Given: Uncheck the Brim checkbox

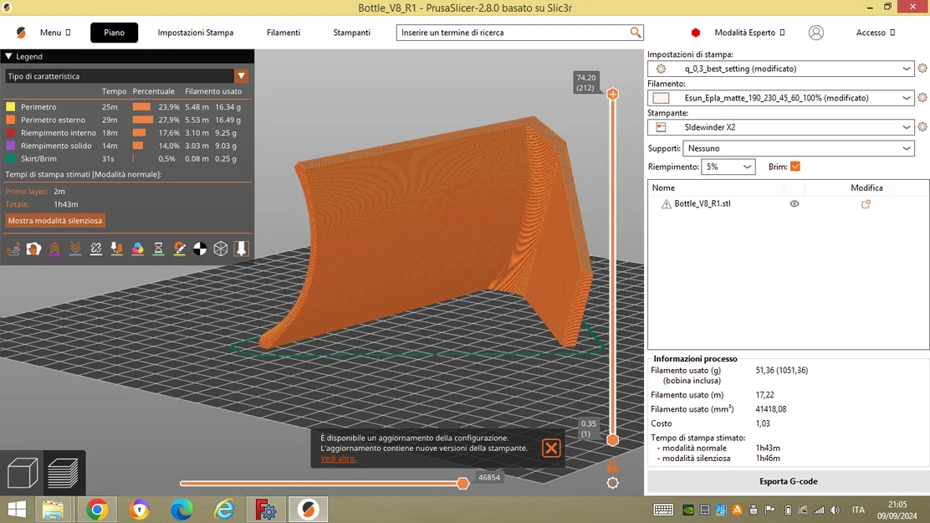Looking at the screenshot, I should 795,167.
